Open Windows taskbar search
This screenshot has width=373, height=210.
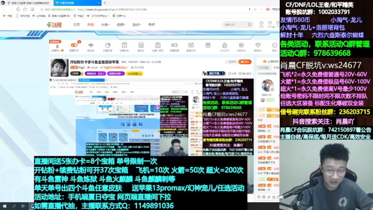pyautogui.click(x=14, y=206)
